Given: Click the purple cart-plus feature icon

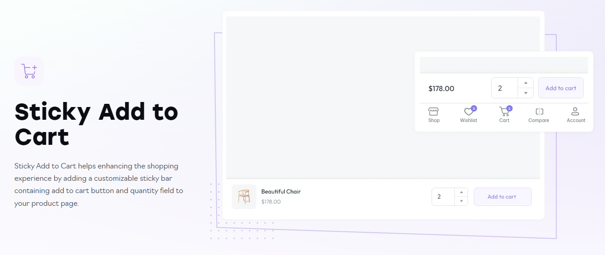Looking at the screenshot, I should (x=29, y=71).
